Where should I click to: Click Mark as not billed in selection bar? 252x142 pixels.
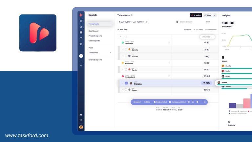click(x=177, y=102)
